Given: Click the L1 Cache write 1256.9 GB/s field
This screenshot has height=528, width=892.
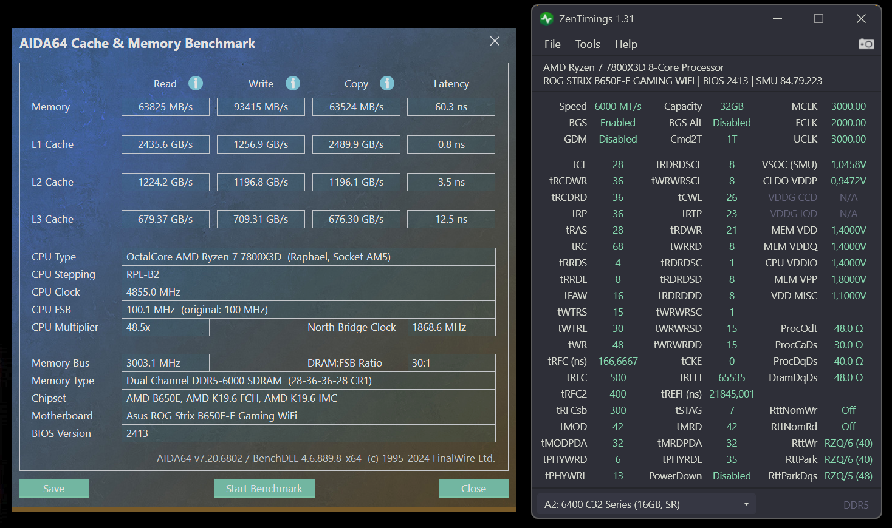Looking at the screenshot, I should [x=261, y=144].
